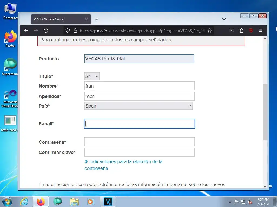Click the Confirmar clave field
This screenshot has height=207, width=277.
coord(139,152)
